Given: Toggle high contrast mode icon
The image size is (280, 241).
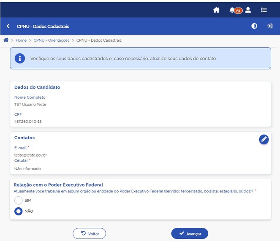Looking at the screenshot, I should (254, 26).
